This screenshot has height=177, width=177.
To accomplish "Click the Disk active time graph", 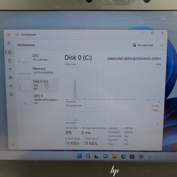I will (113, 83).
